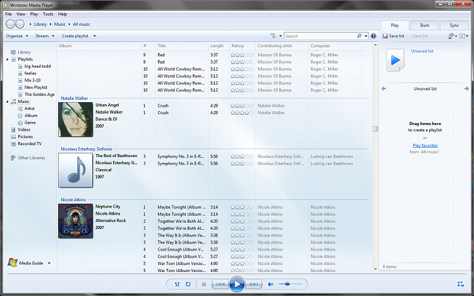This screenshot has height=296, width=474.
Task: Turn shuffle on in playback controls
Action: coord(177,284)
